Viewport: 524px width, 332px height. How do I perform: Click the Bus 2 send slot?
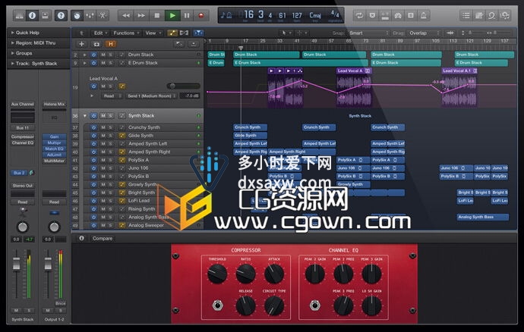tap(19, 173)
